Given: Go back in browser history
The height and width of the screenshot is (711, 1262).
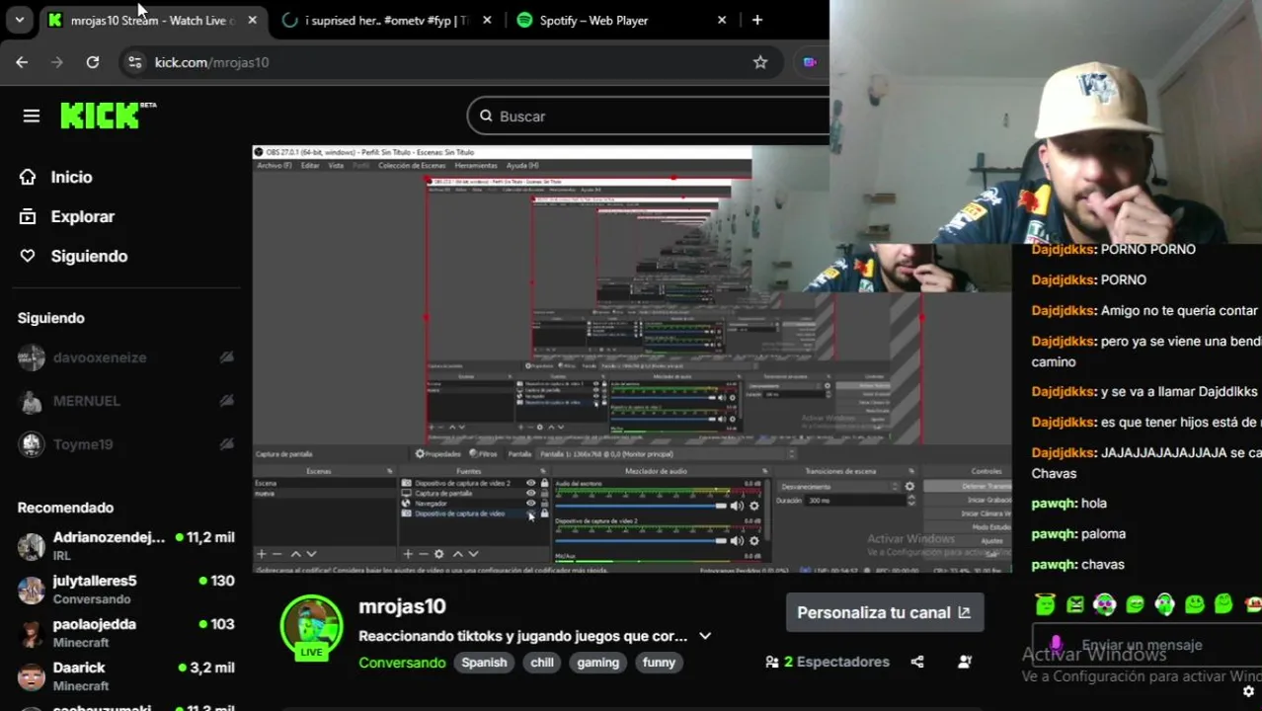Looking at the screenshot, I should point(22,62).
